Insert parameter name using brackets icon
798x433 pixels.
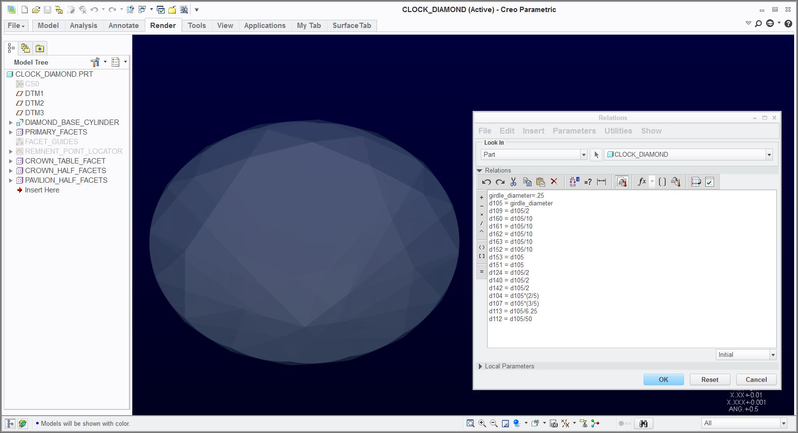[662, 182]
